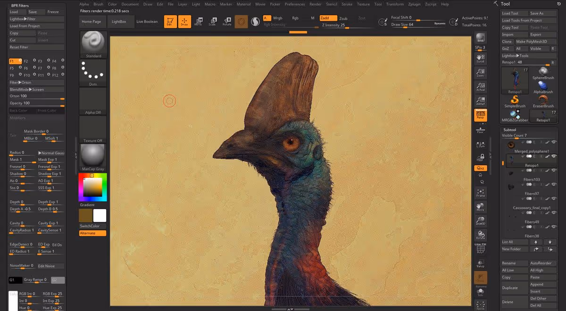Viewport: 566px width, 311px height.
Task: Open the Texture Off picker
Action: point(93,129)
